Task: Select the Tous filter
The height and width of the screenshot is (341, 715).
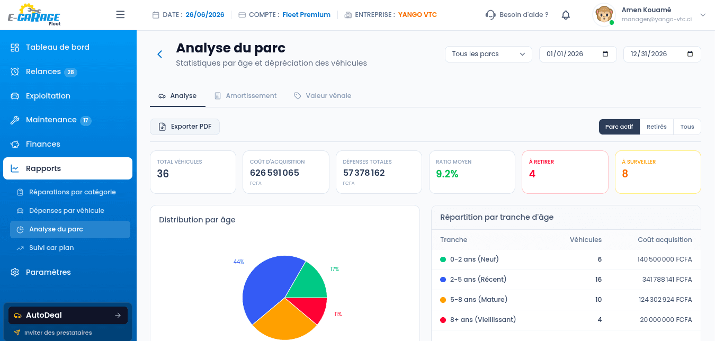Action: pos(687,127)
